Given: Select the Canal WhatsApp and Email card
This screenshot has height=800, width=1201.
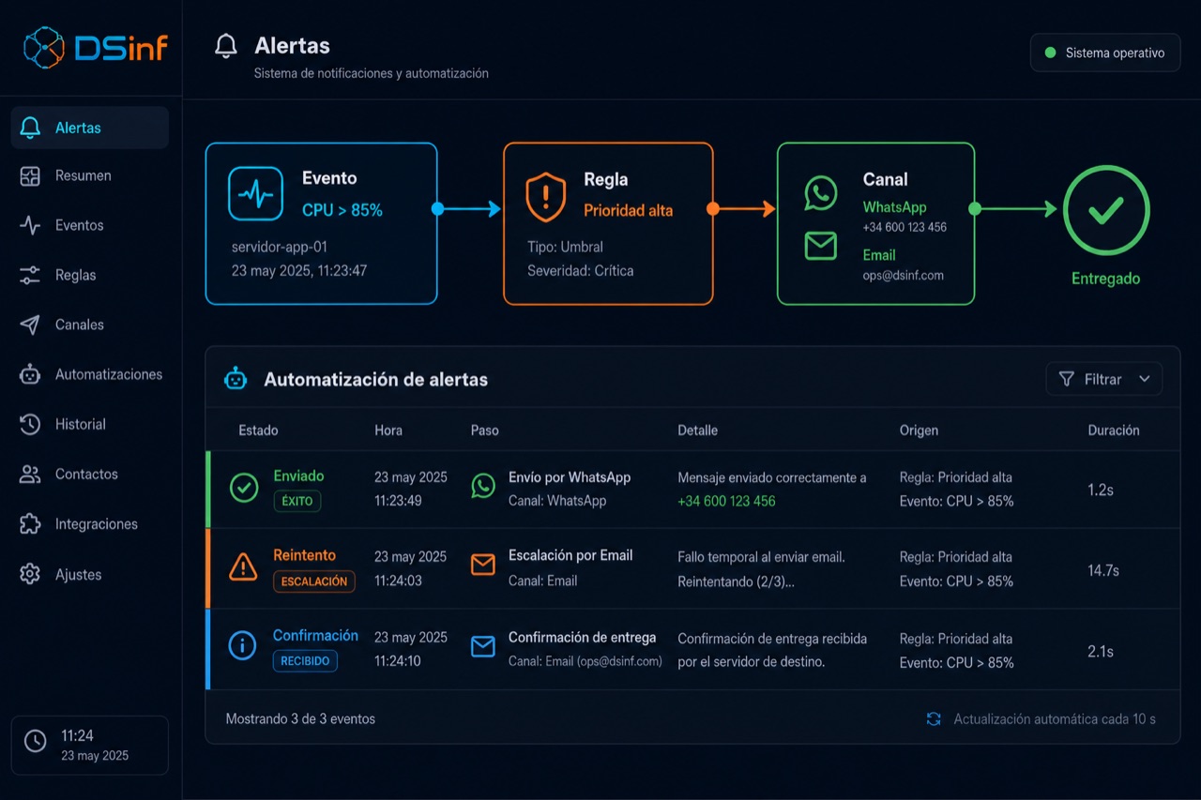Looking at the screenshot, I should point(875,223).
